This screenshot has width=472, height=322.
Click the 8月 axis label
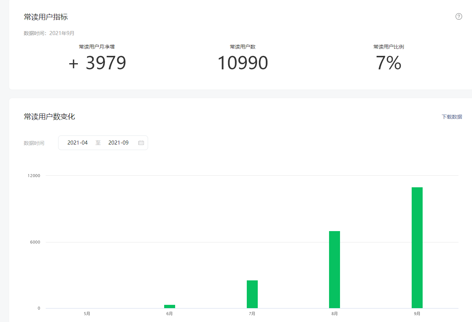click(335, 314)
